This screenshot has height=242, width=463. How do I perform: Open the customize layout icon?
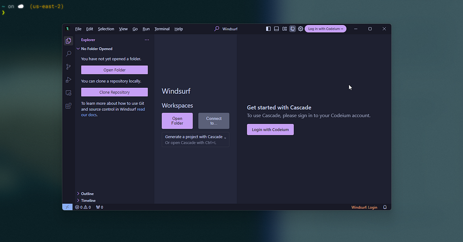284,29
